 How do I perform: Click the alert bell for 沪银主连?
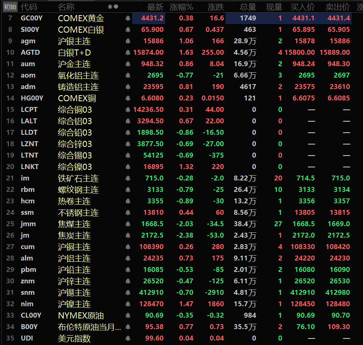[x=128, y=41]
